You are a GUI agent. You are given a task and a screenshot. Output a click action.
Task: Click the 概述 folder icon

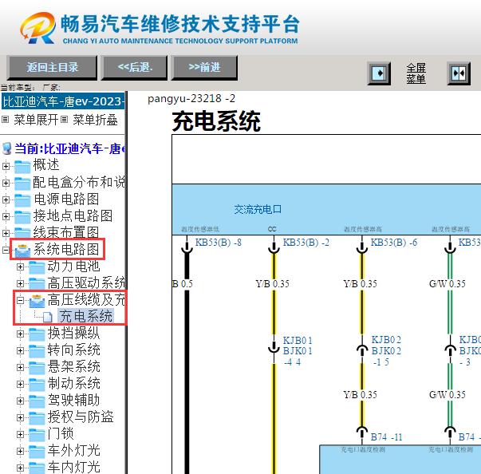pos(22,167)
